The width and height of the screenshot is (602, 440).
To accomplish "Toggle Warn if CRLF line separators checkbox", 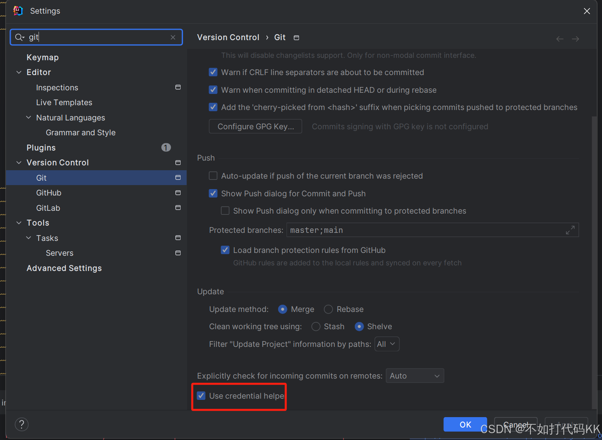I will (x=213, y=72).
